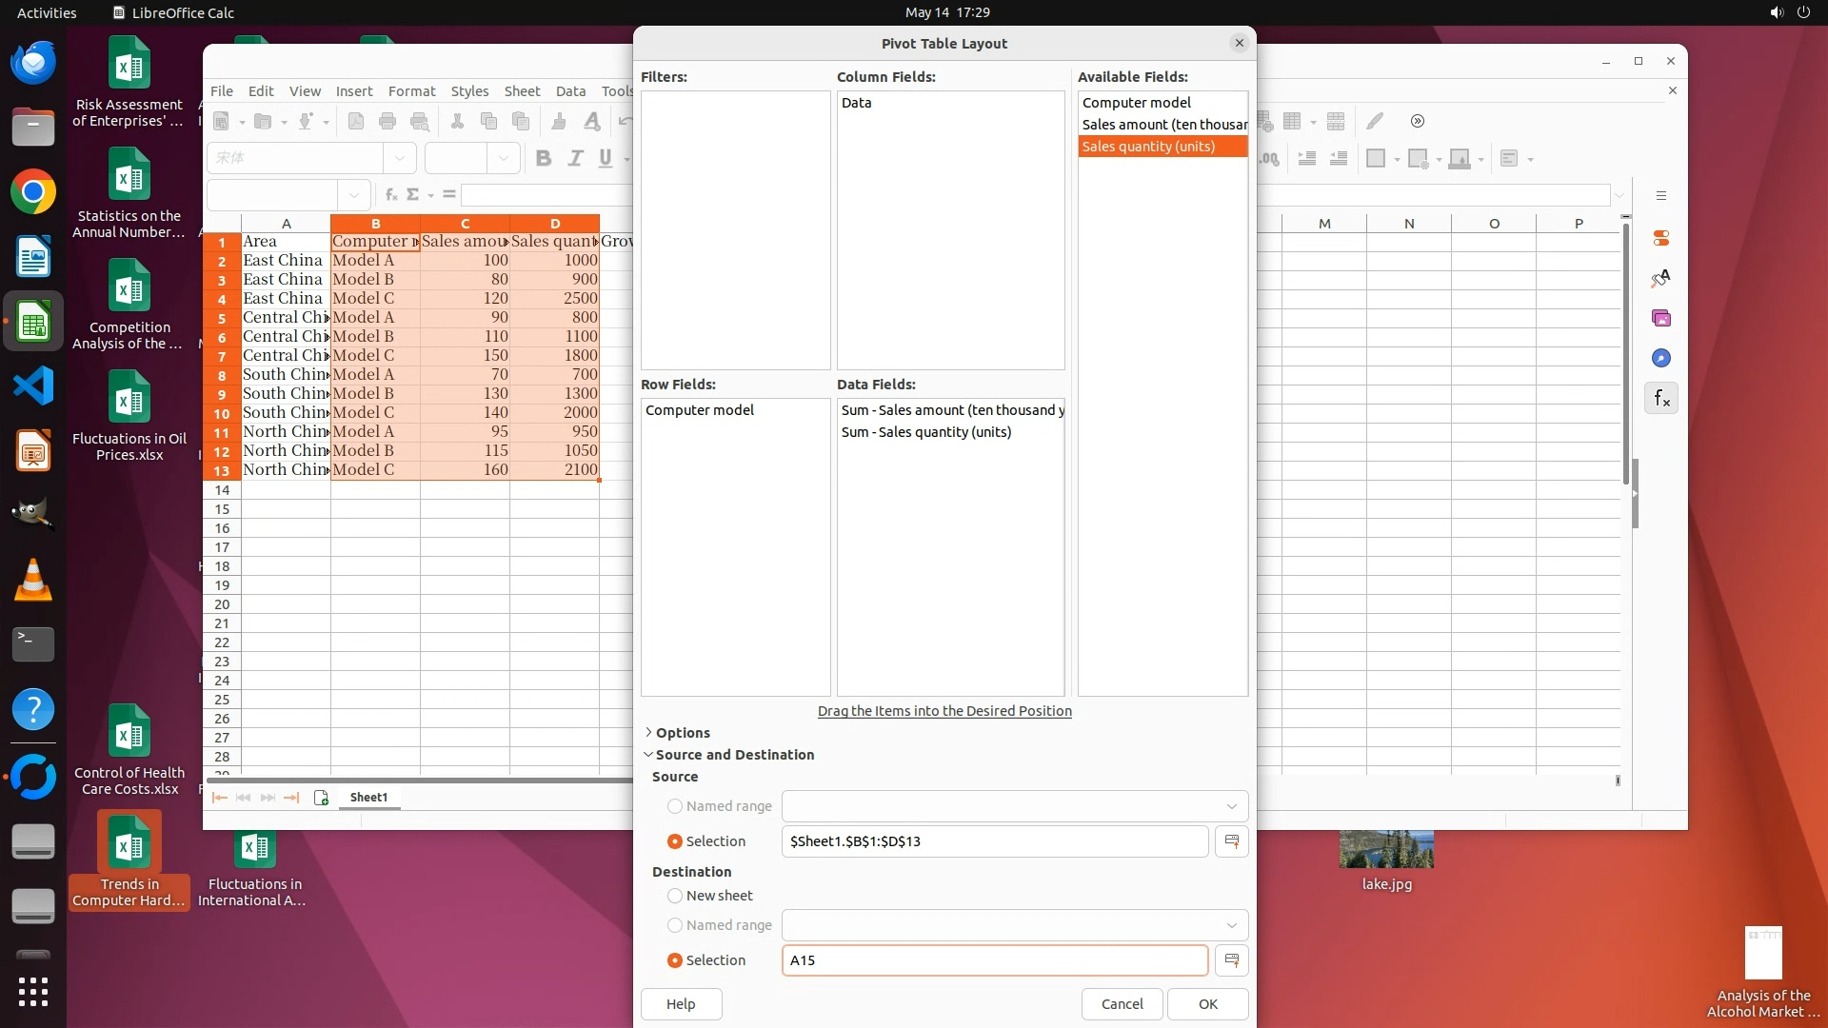Open the sidebar Styles panel
Viewport: 1828px width, 1028px height.
[1661, 278]
